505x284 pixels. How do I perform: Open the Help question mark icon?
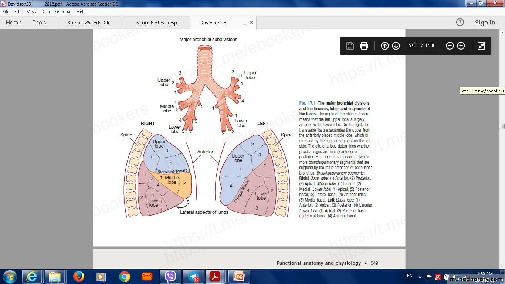[460, 23]
